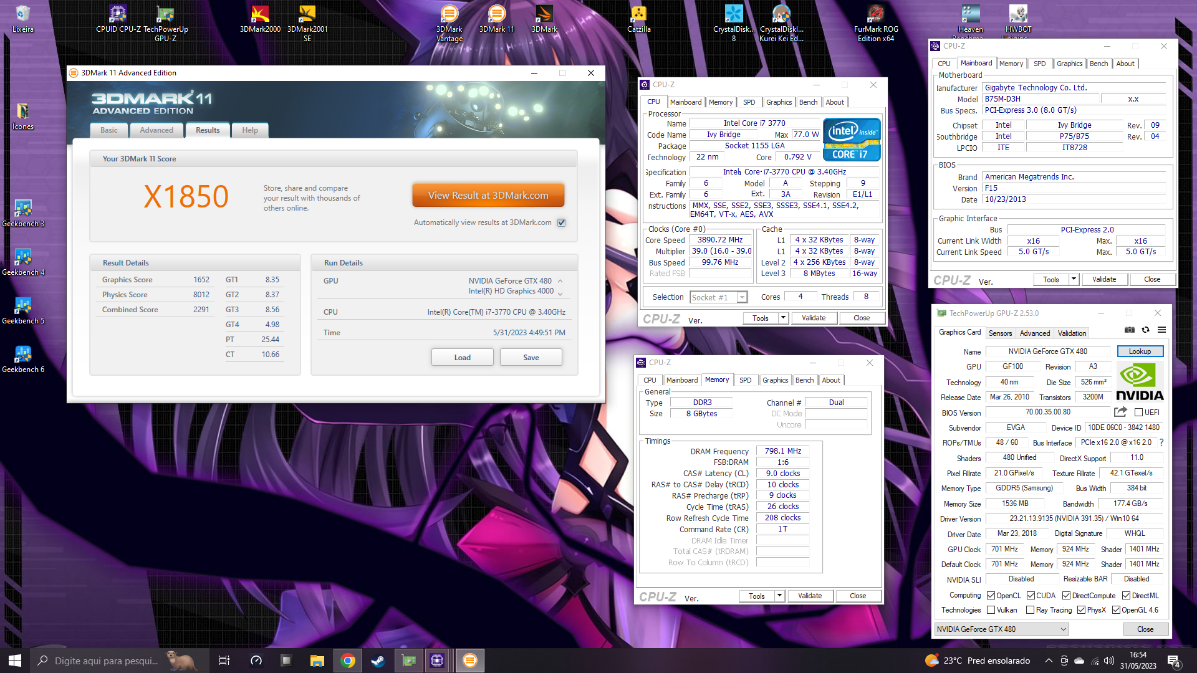
Task: Click the Lookup button in GPU-Z
Action: [1140, 351]
